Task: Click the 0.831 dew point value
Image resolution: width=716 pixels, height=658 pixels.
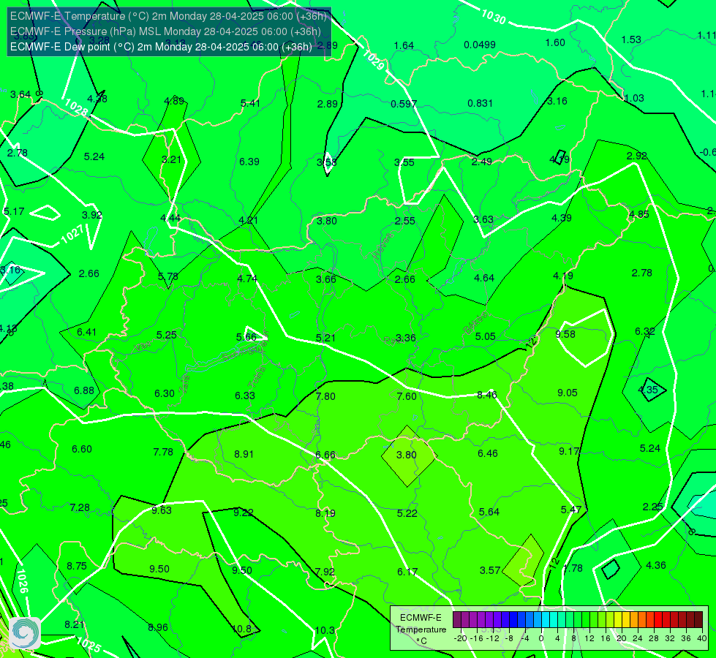Action: click(x=481, y=104)
